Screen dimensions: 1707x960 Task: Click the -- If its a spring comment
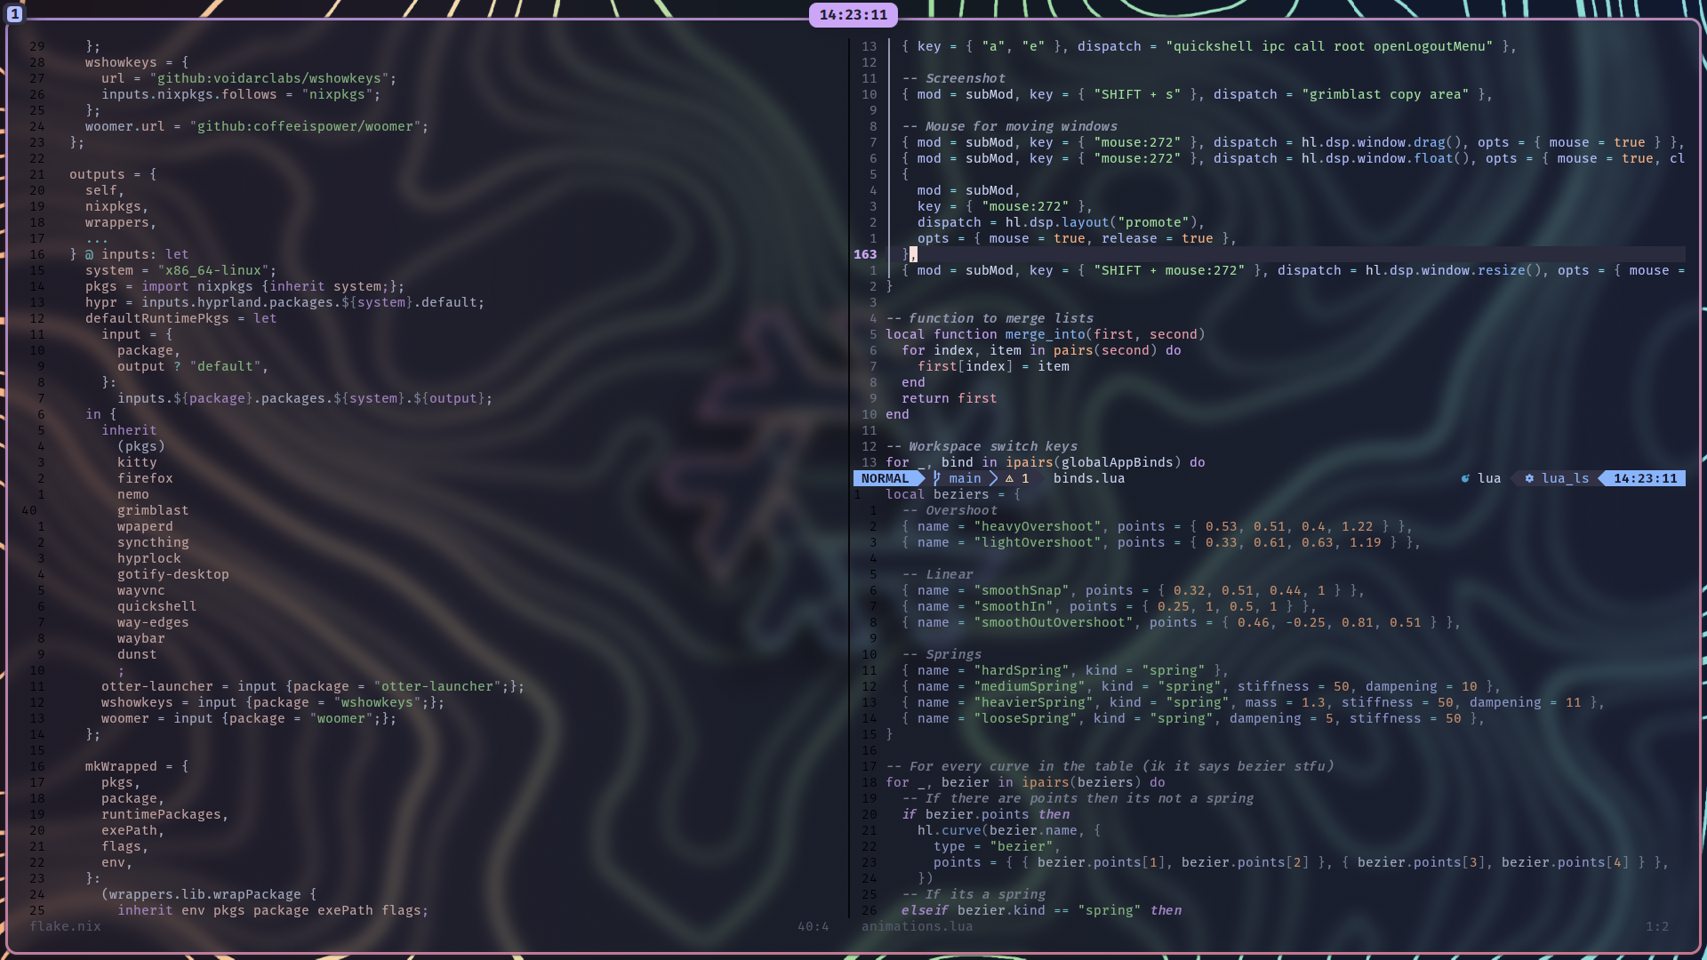(974, 894)
